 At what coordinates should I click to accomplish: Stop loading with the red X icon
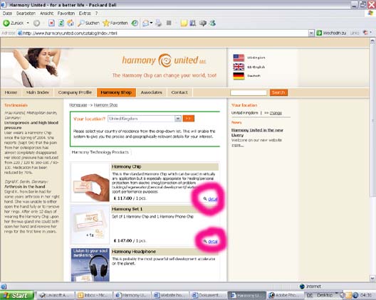click(51, 23)
